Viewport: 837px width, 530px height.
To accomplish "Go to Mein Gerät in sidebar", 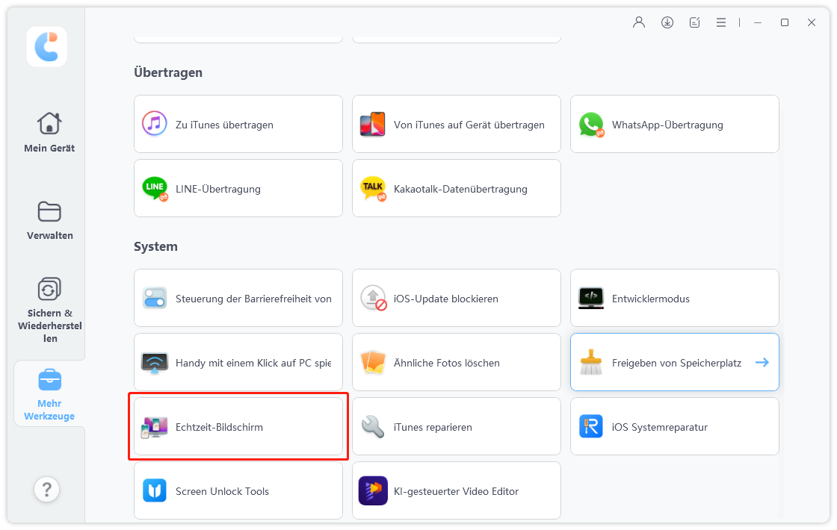I will coord(49,134).
